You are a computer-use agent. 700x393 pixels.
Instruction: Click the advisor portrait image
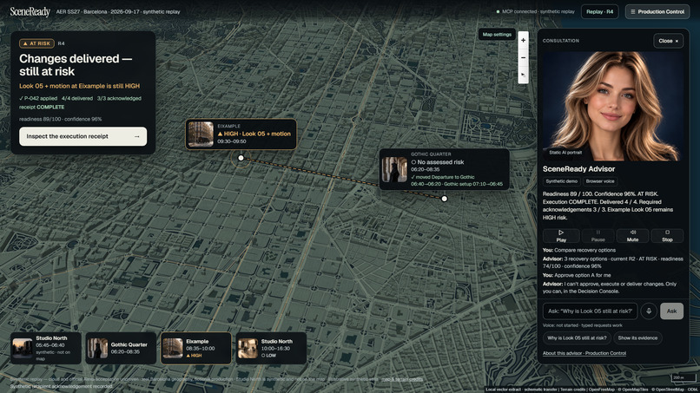click(x=611, y=106)
